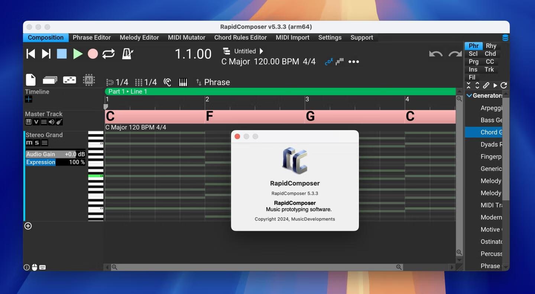Add a new track with plus button

point(28,226)
